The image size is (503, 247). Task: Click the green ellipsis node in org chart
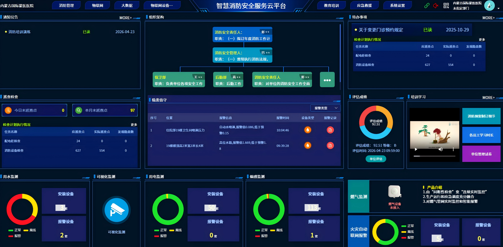327,80
